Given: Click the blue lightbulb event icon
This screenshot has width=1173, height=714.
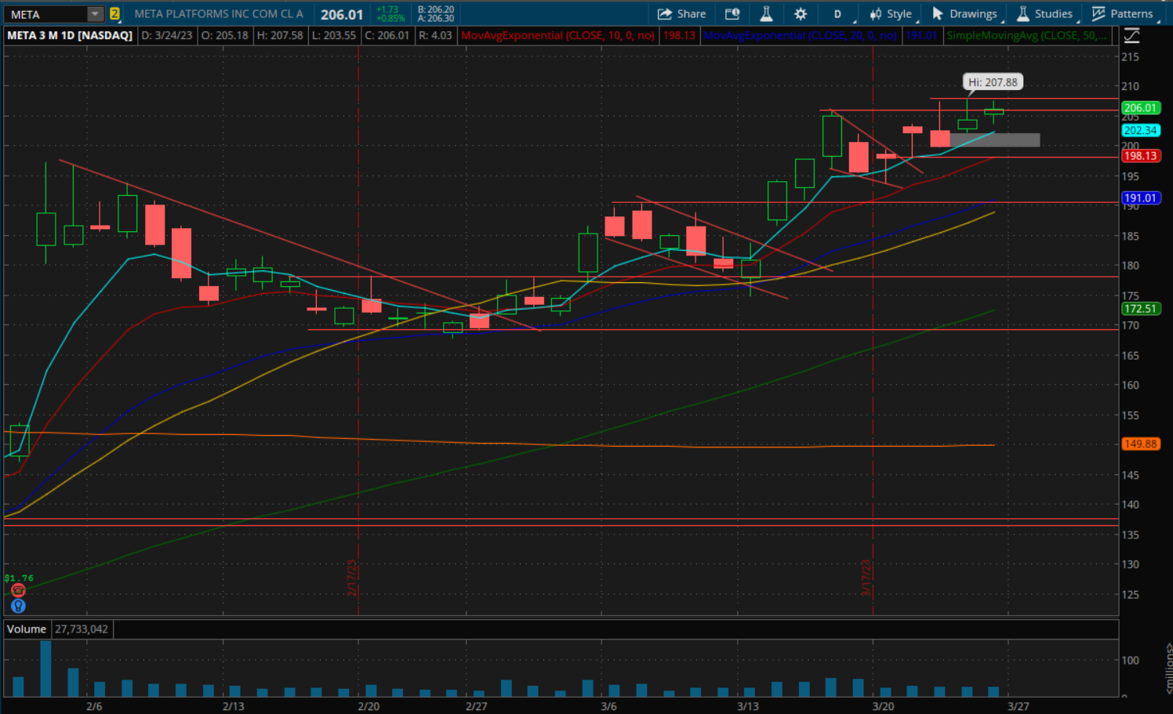Looking at the screenshot, I should point(18,606).
